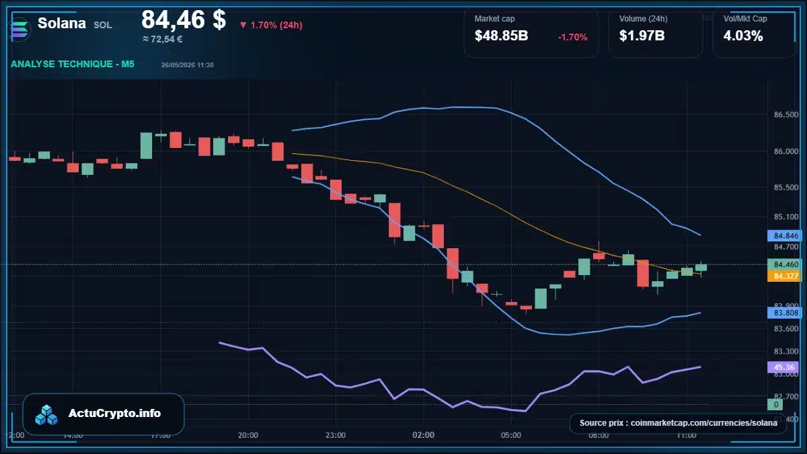Click the 84,46 $ price headline
Screen dimensions: 807x454
point(184,20)
